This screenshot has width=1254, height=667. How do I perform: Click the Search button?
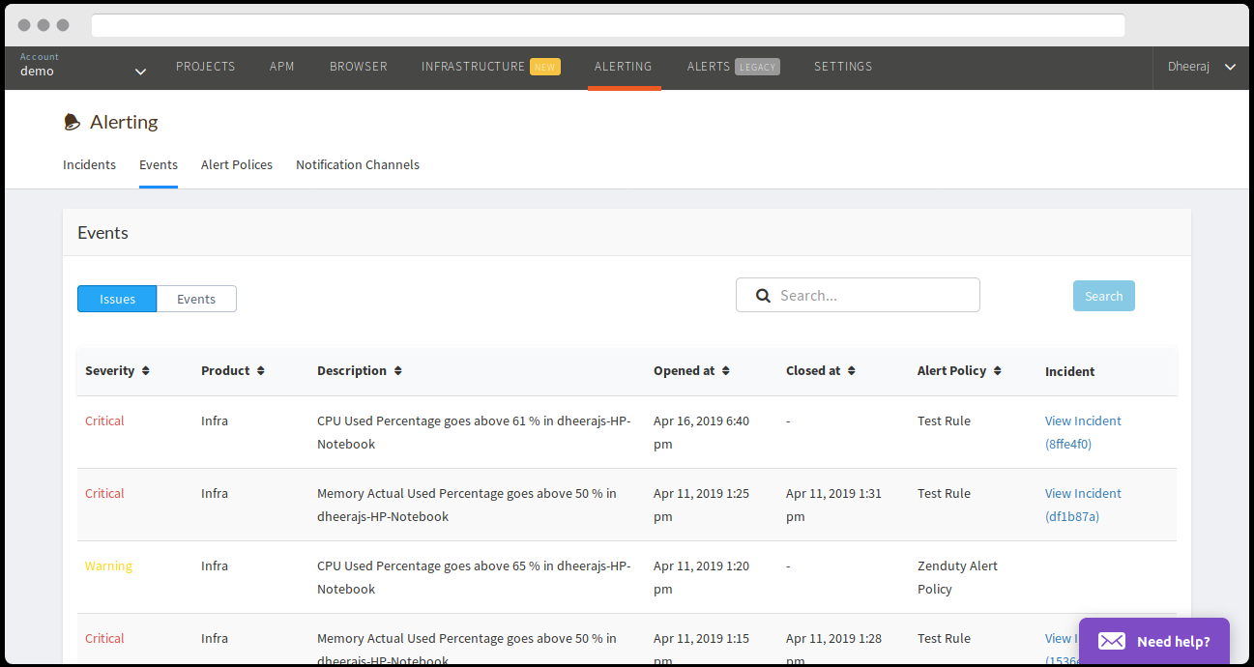tap(1103, 296)
